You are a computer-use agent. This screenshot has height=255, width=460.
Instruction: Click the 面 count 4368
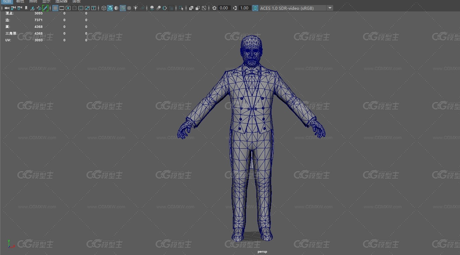pos(39,27)
